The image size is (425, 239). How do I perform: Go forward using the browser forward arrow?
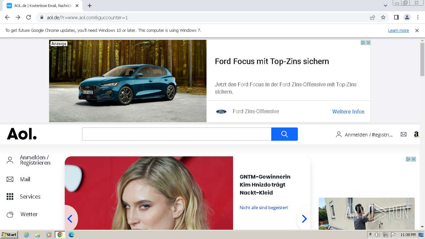(x=18, y=17)
